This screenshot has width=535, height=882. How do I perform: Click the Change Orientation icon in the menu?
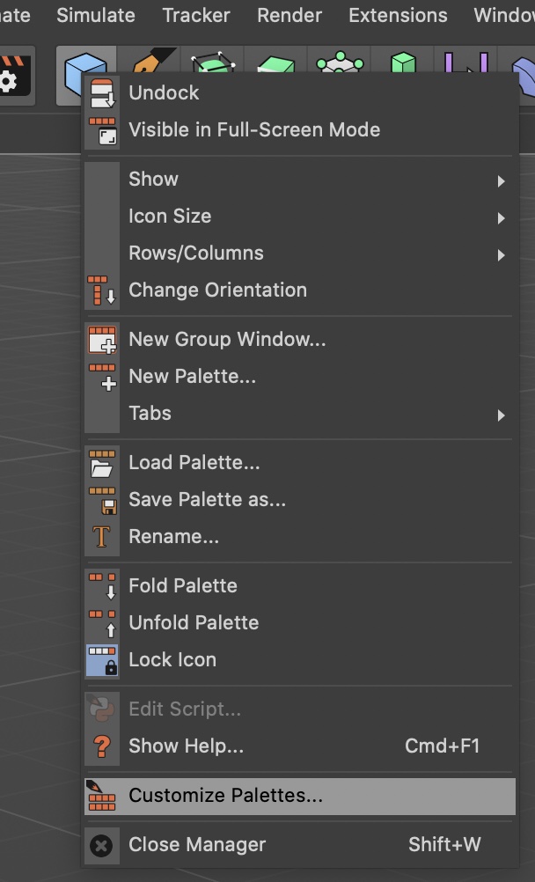tap(102, 290)
